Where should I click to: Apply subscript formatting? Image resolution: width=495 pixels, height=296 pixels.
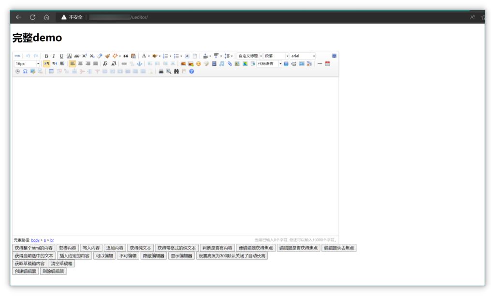(92, 56)
